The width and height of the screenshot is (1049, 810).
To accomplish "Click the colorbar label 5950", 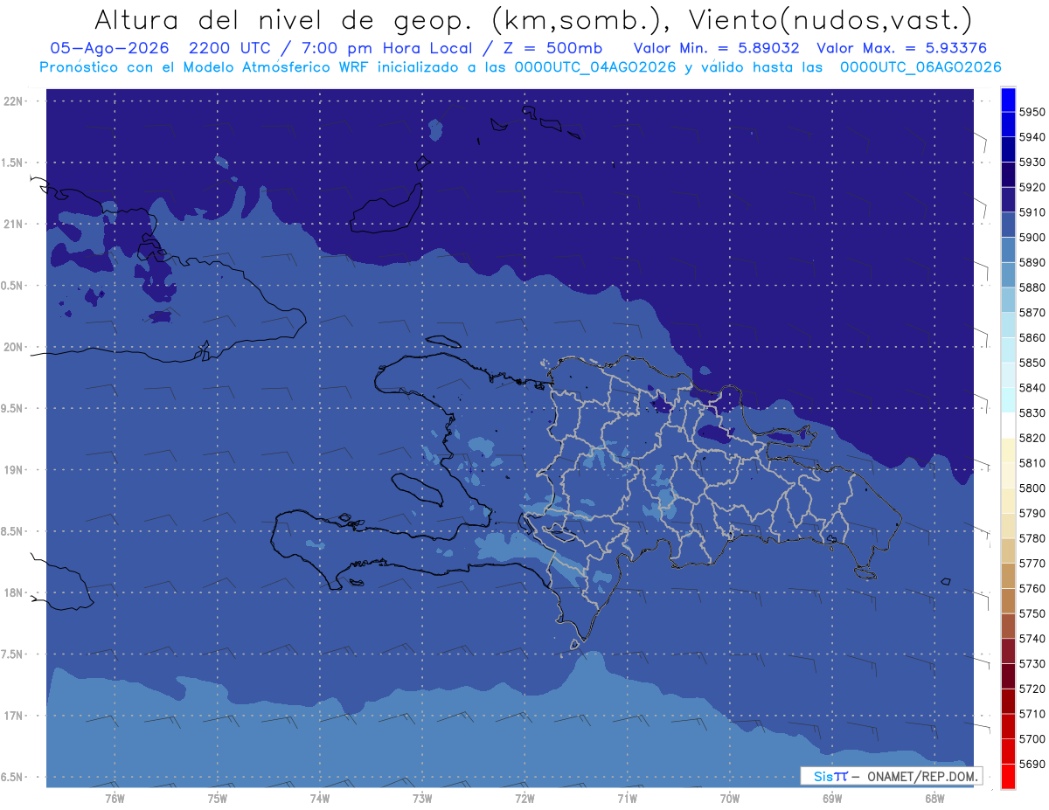I will click(1032, 112).
